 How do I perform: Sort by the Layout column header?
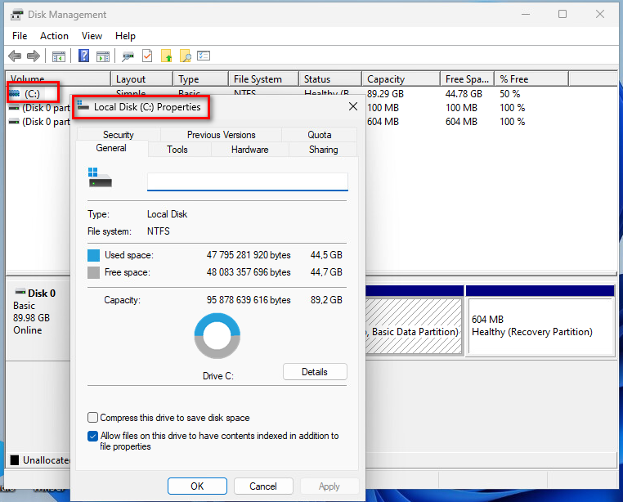(x=141, y=79)
